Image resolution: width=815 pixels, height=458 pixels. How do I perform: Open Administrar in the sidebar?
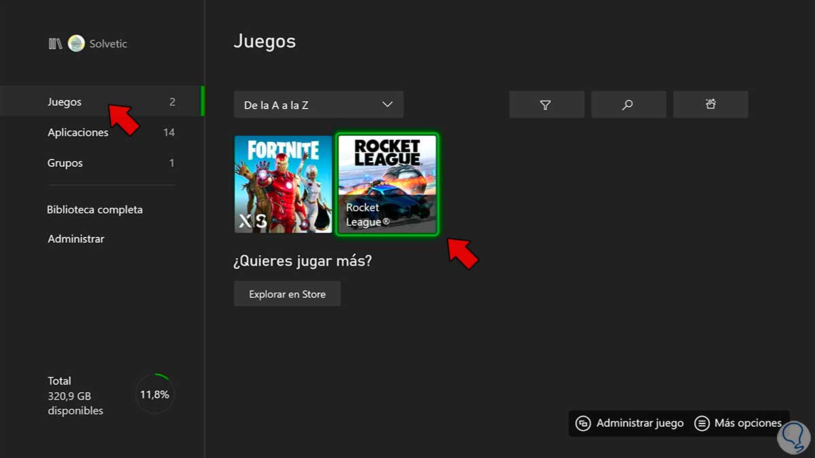(76, 239)
